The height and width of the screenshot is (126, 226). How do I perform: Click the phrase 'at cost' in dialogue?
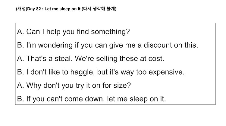pyautogui.click(x=152, y=59)
